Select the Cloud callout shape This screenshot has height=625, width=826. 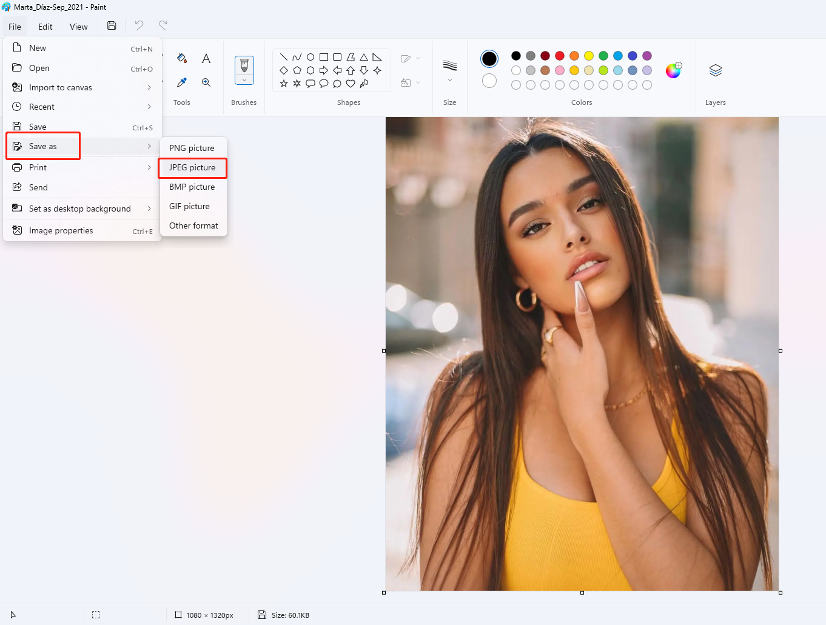[337, 84]
